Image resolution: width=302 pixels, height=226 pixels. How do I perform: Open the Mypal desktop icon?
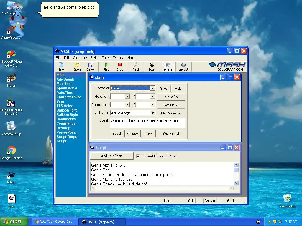tap(12, 81)
